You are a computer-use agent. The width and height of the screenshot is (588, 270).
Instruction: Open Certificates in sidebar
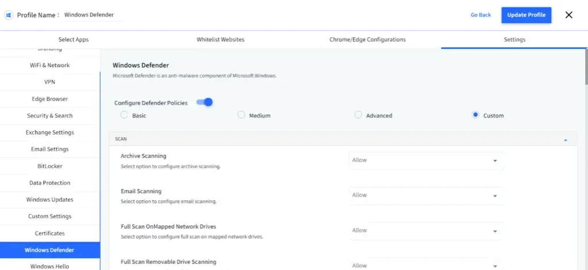(x=50, y=233)
